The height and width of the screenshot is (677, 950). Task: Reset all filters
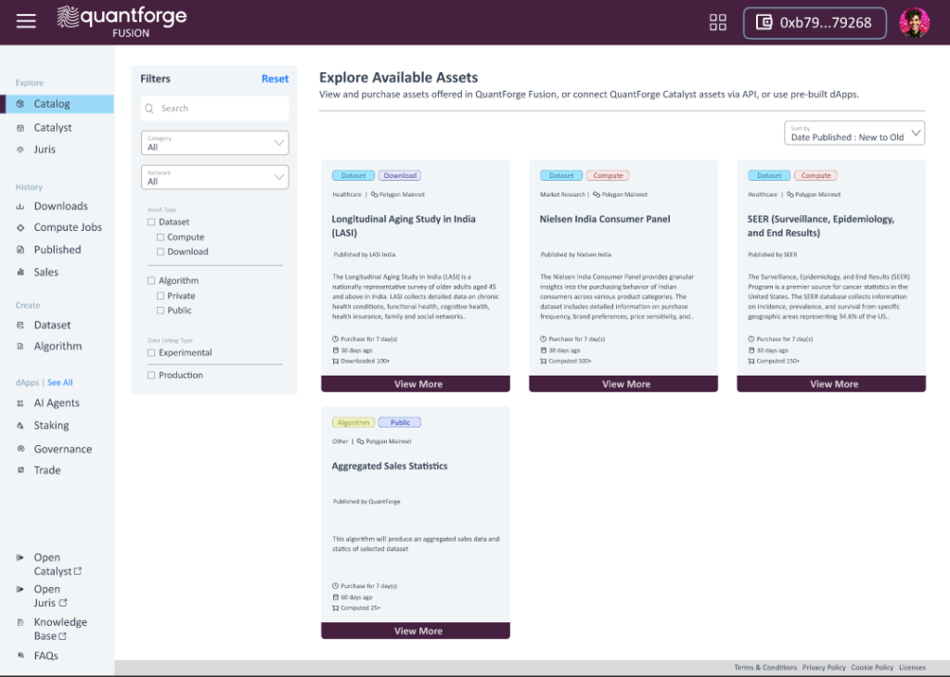pyautogui.click(x=275, y=79)
